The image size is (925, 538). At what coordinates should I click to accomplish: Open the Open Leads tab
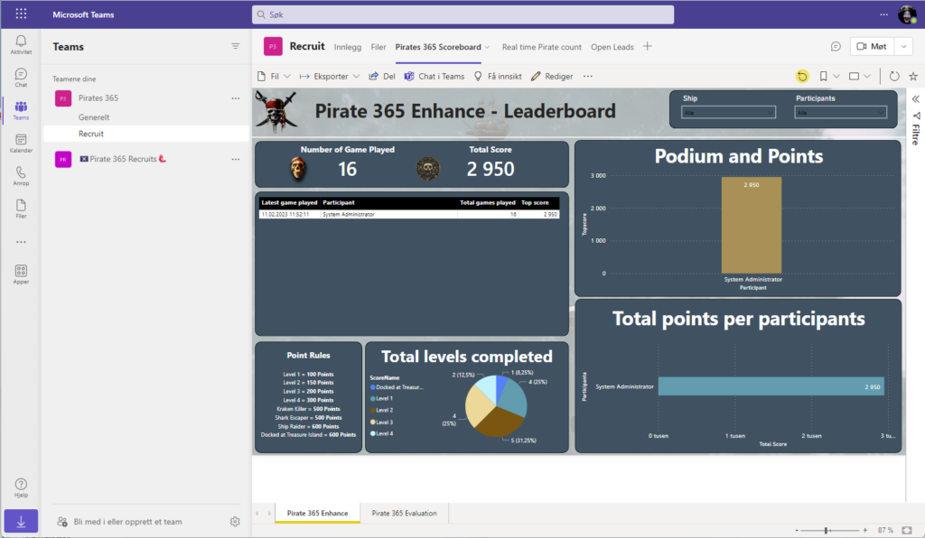(x=612, y=47)
